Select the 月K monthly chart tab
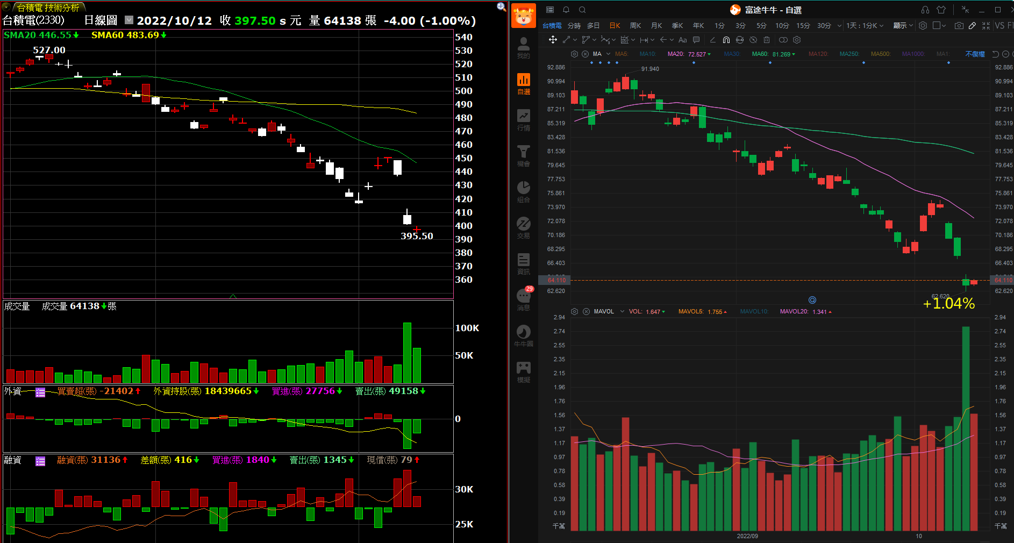1014x543 pixels. (x=656, y=25)
